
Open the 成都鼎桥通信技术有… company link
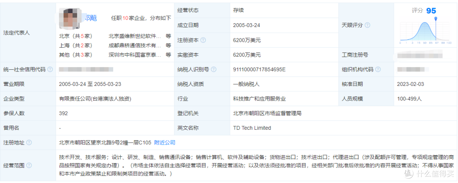[135, 45]
